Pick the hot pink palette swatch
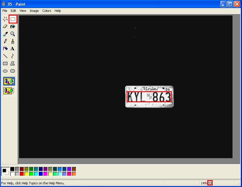Image resolution: width=242 pixels, height=187 pixels. click(x=69, y=174)
